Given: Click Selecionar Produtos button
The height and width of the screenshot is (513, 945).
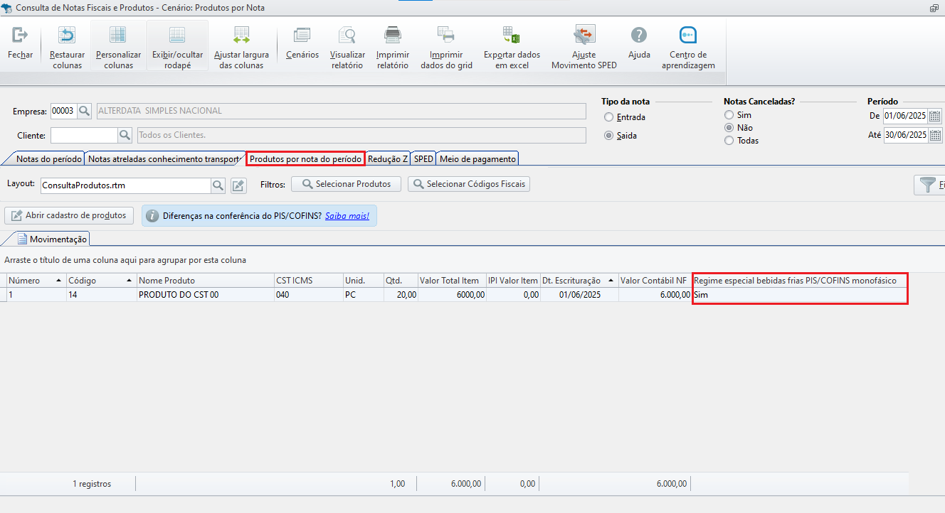Looking at the screenshot, I should pyautogui.click(x=346, y=184).
